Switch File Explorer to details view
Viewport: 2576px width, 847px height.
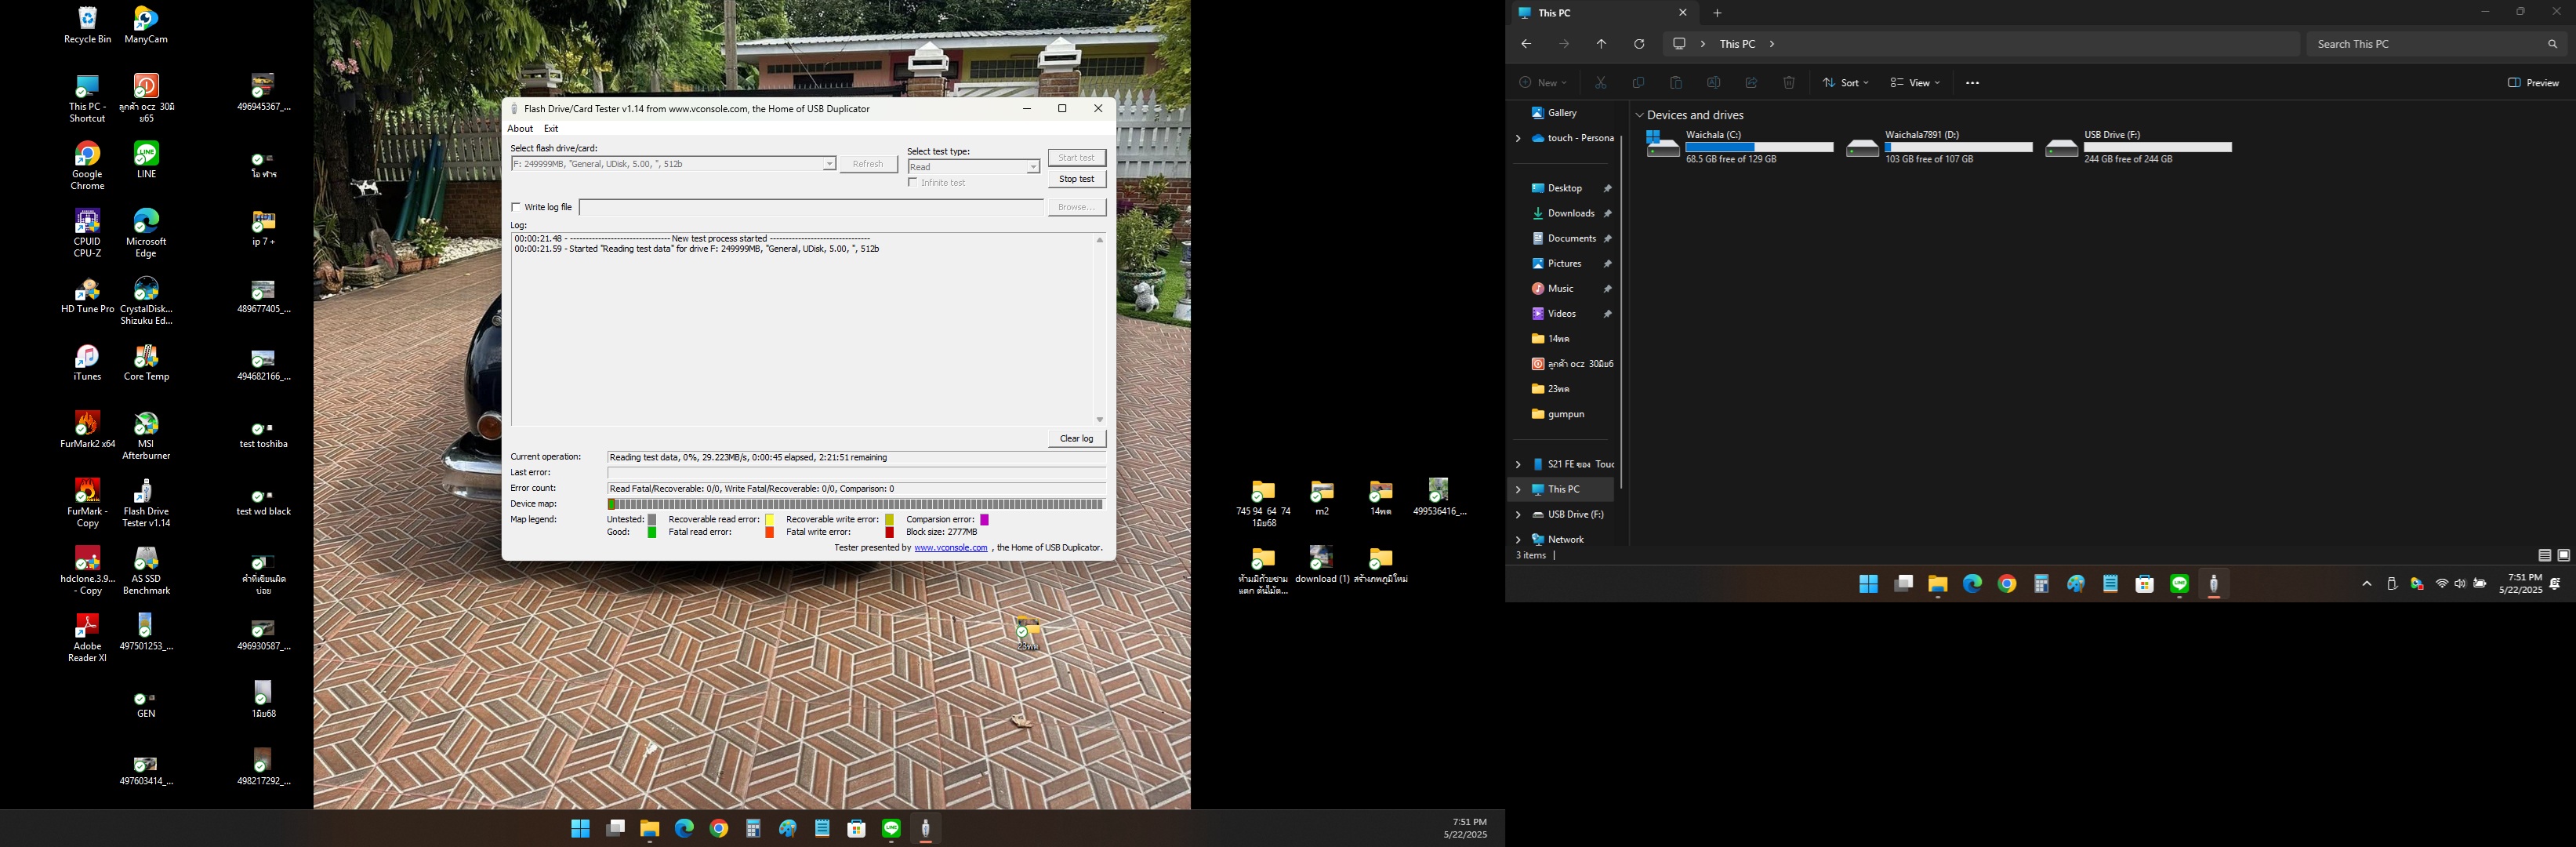coord(2545,555)
